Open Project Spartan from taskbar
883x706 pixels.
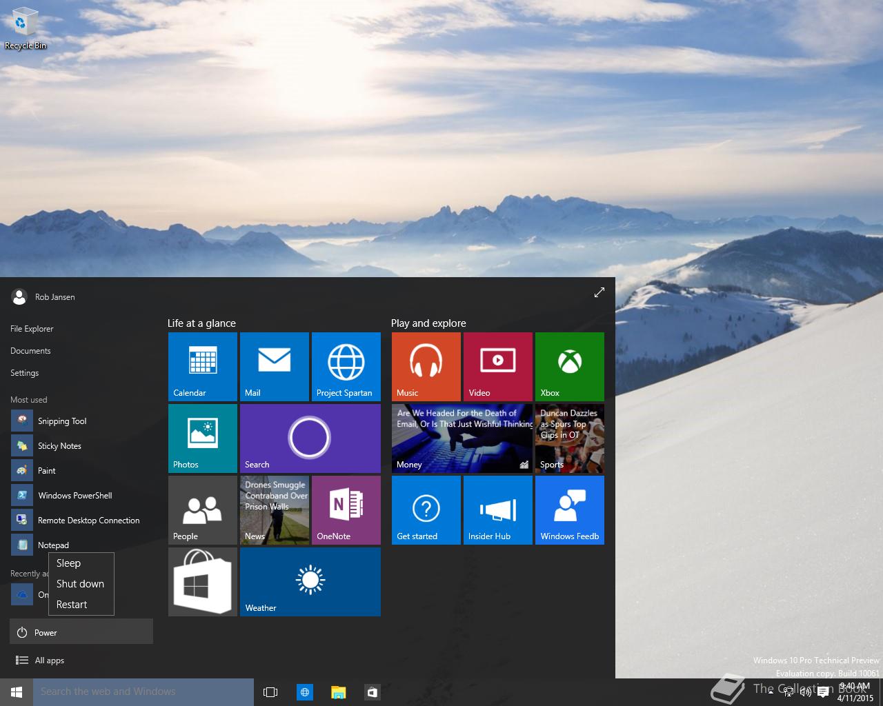point(304,692)
